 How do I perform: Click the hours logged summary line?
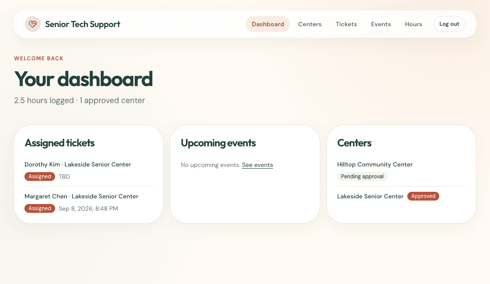click(x=79, y=100)
